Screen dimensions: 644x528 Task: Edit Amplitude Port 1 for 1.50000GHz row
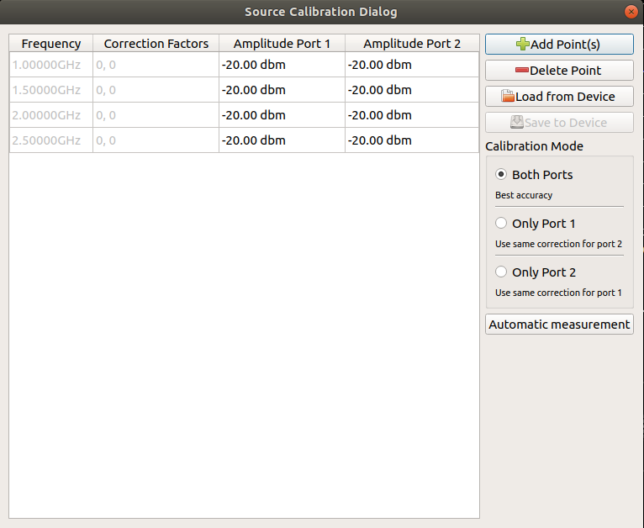pyautogui.click(x=282, y=90)
